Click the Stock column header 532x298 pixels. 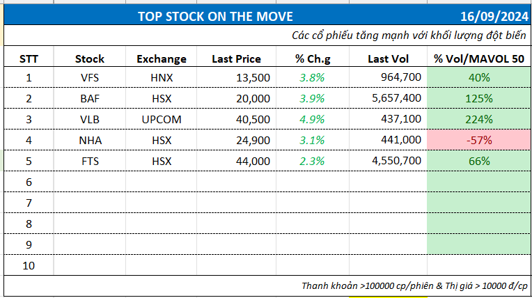click(90, 58)
